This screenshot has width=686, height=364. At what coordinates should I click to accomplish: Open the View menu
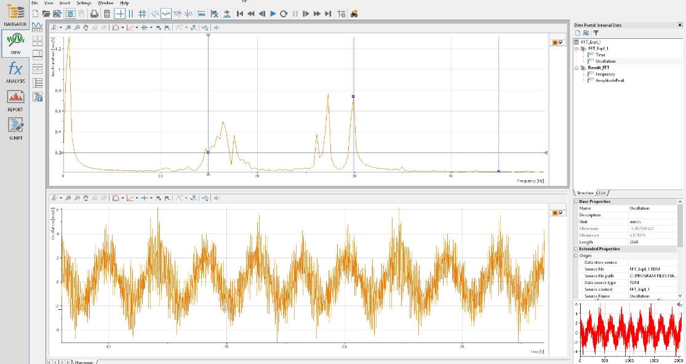tap(49, 2)
